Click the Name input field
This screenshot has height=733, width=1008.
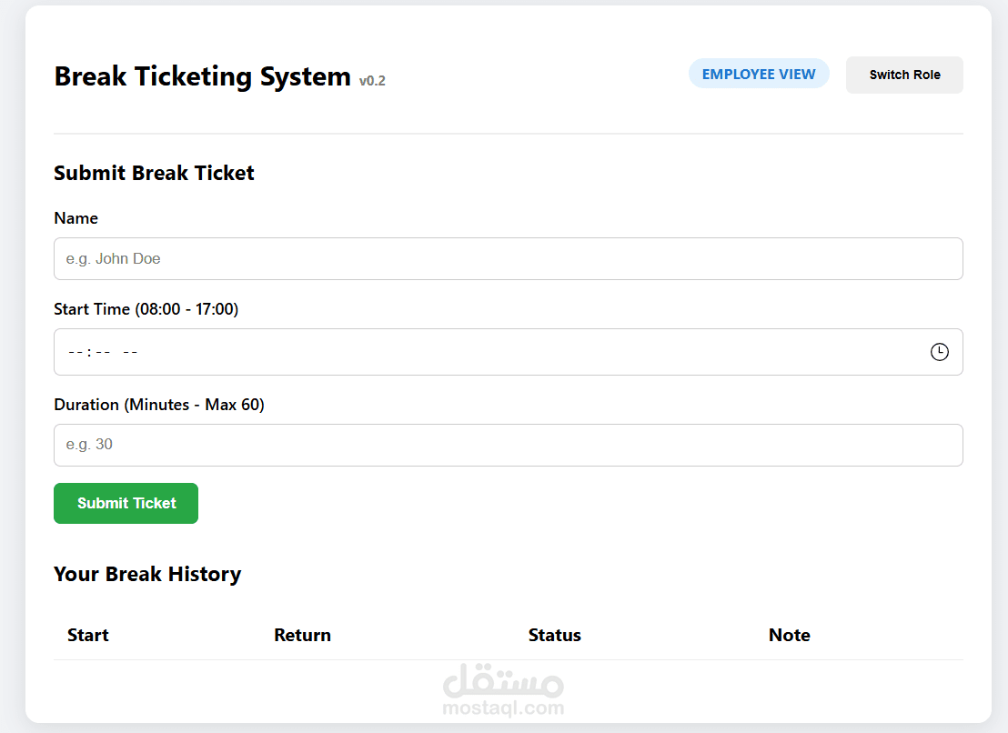click(508, 258)
